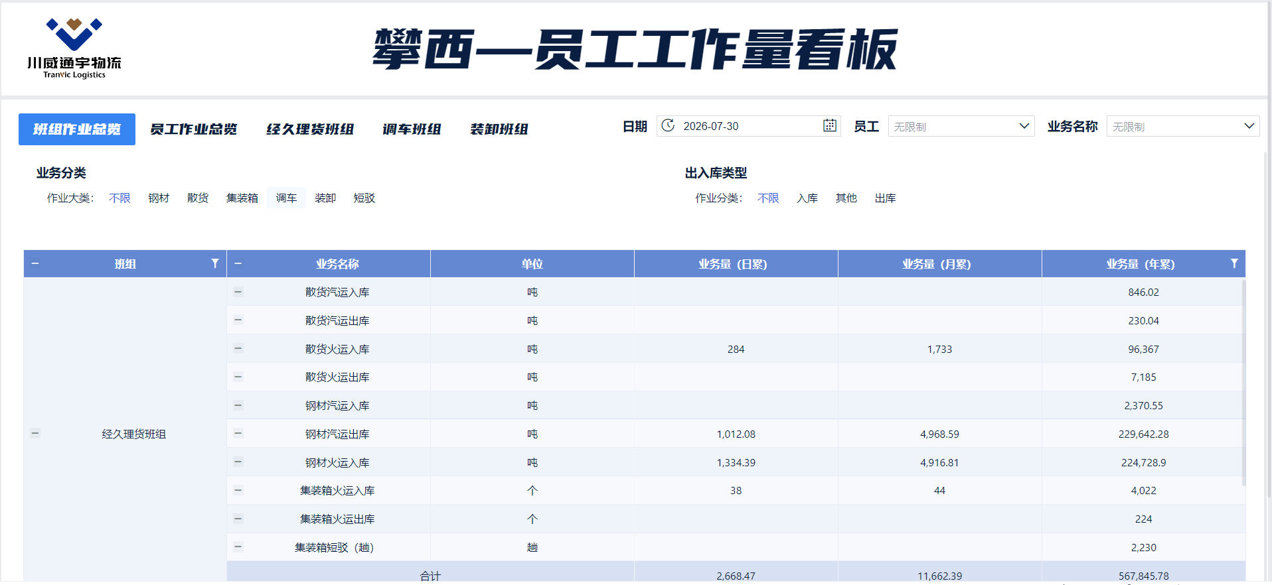This screenshot has width=1272, height=585.
Task: Collapse the 钢材汽运入库 row
Action: click(238, 405)
